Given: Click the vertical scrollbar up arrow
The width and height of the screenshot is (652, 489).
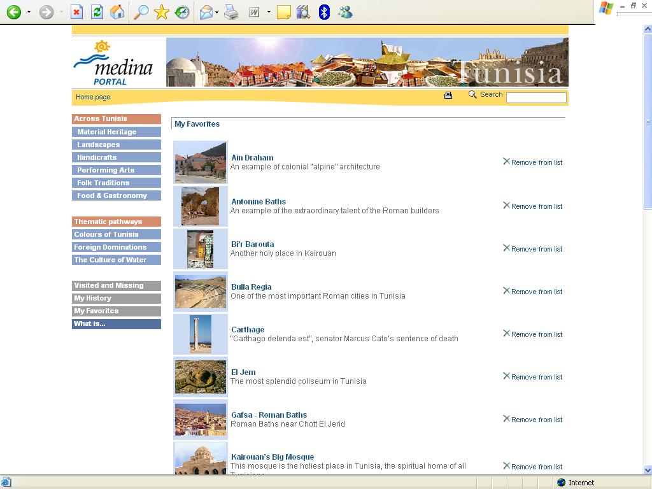Looking at the screenshot, I should [x=648, y=29].
